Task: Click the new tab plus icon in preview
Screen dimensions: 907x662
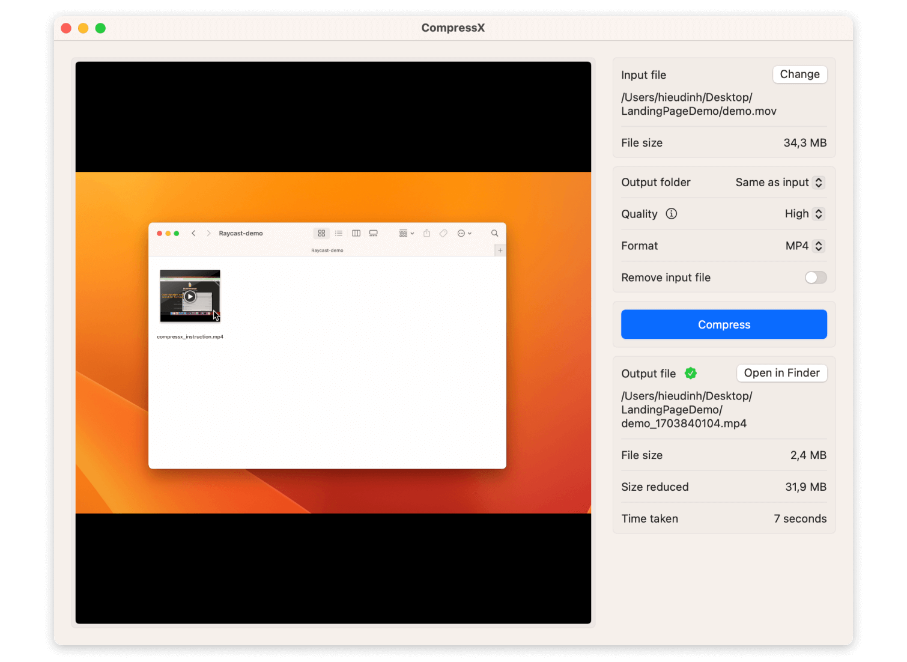Action: pyautogui.click(x=500, y=250)
